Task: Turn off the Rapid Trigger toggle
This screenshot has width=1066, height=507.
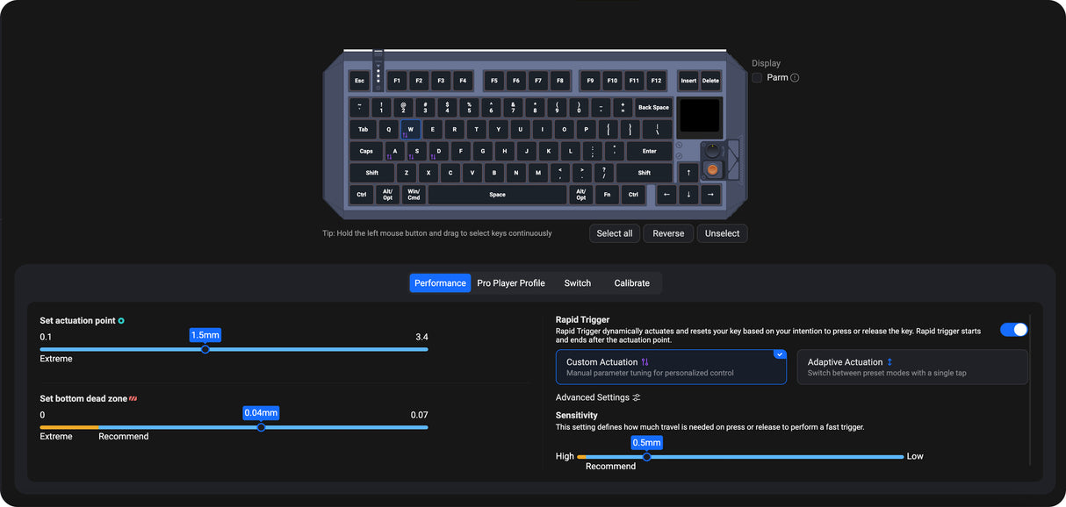Action: tap(1013, 330)
